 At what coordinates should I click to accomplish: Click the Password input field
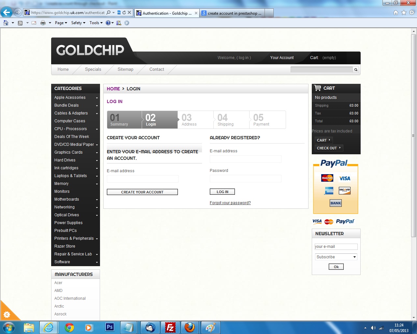click(246, 178)
